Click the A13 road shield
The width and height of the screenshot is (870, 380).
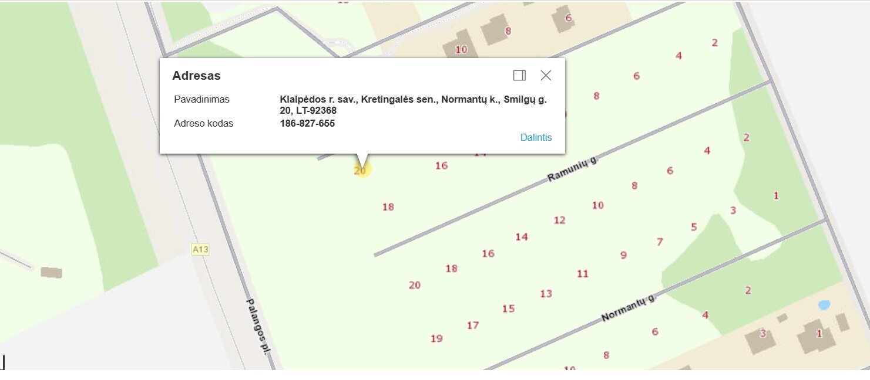pos(200,250)
